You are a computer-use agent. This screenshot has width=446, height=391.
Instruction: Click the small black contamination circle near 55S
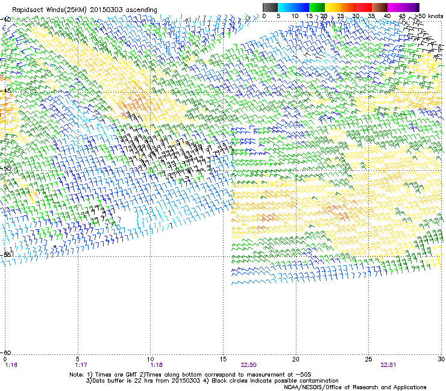tap(55, 247)
